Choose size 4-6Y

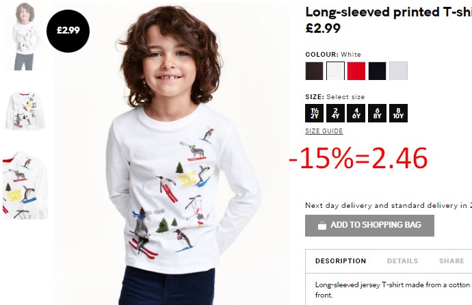pos(356,113)
